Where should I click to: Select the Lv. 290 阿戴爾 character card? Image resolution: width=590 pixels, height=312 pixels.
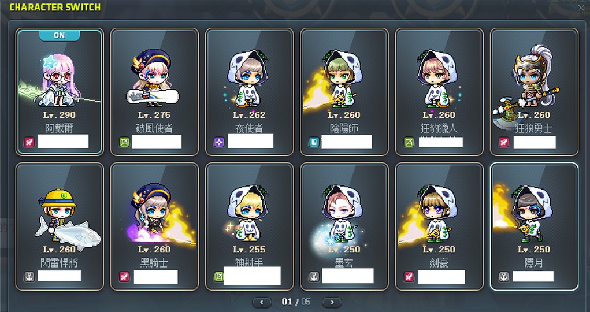click(60, 92)
